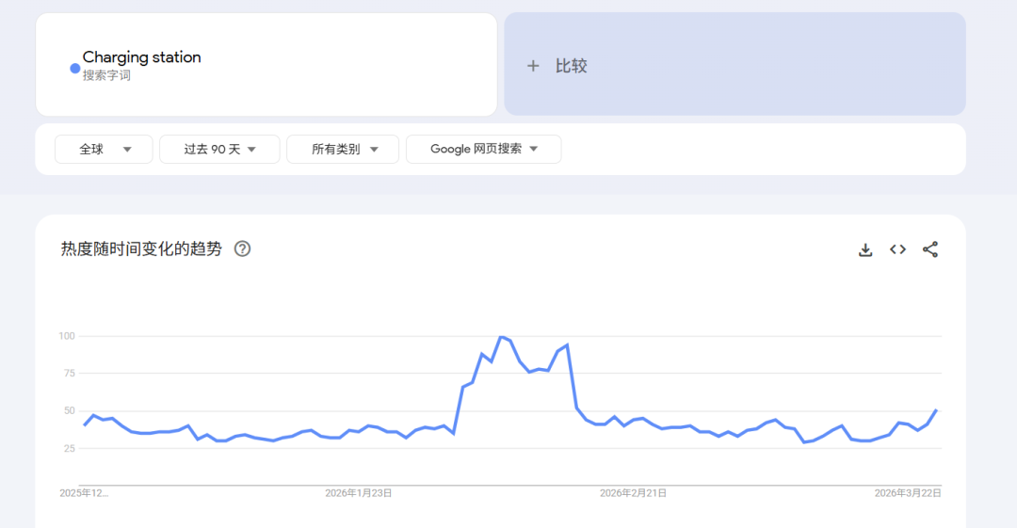Expand the Google 网页搜索 search type dropdown
The height and width of the screenshot is (528, 1017).
[x=483, y=149]
